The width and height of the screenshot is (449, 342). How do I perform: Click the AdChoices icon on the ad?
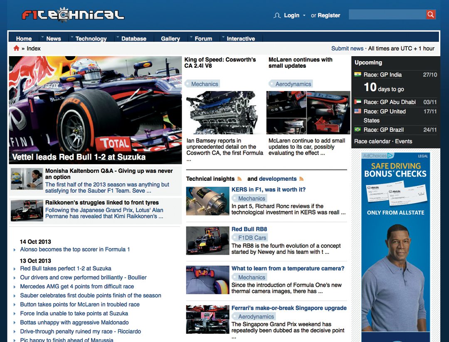(x=390, y=156)
